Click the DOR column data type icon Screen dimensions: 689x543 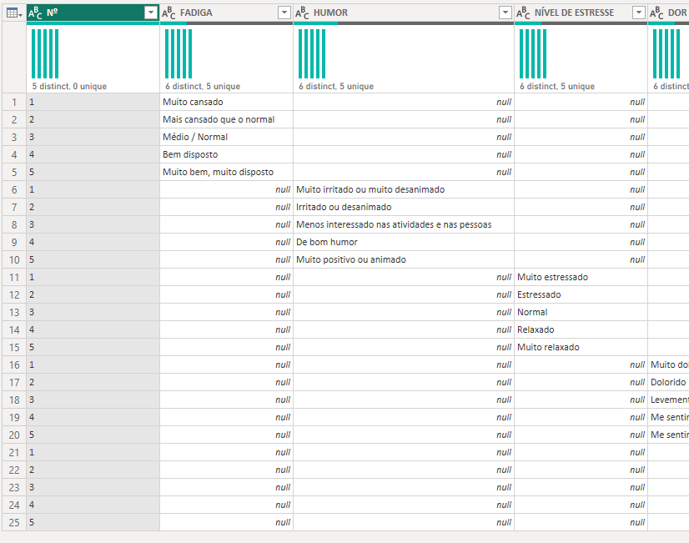click(x=656, y=13)
